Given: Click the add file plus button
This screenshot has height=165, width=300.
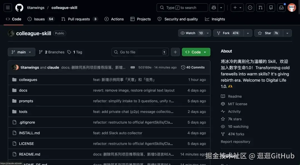Looking at the screenshot, I should (x=175, y=52).
